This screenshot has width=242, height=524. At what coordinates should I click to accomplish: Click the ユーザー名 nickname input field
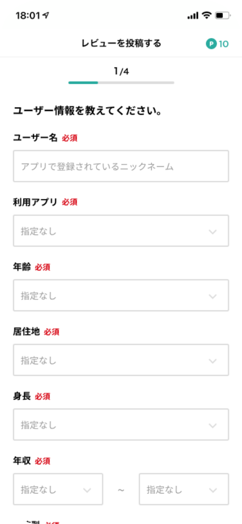(121, 166)
